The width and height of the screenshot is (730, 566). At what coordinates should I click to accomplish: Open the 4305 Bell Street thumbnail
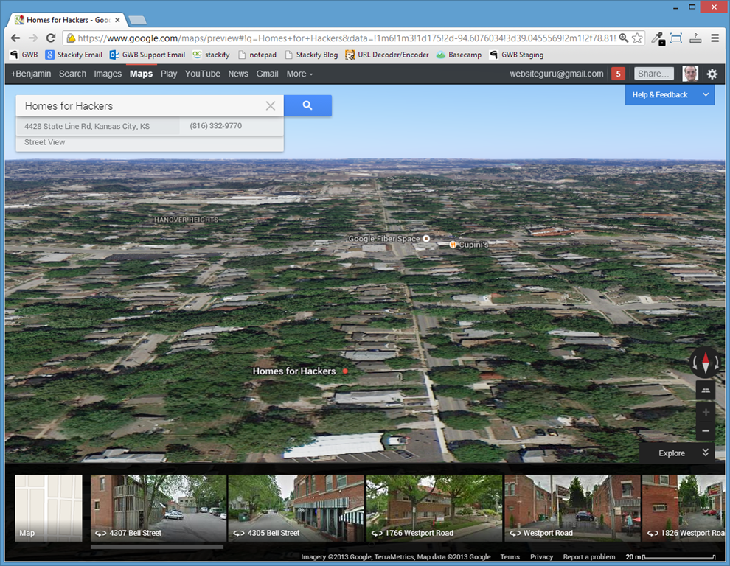[x=296, y=508]
